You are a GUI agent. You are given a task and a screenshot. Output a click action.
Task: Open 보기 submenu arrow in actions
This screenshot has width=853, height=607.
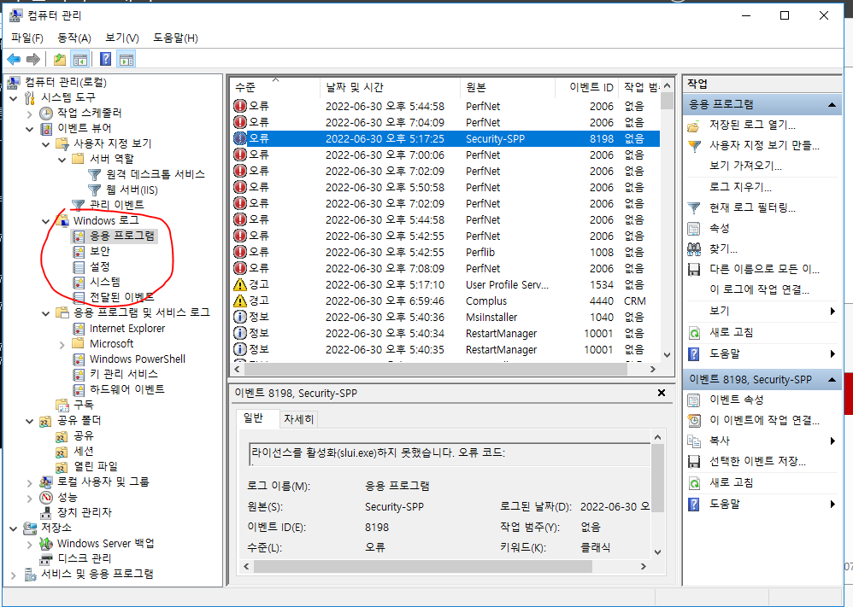click(832, 312)
